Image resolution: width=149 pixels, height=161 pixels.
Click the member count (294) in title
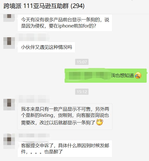click(77, 6)
